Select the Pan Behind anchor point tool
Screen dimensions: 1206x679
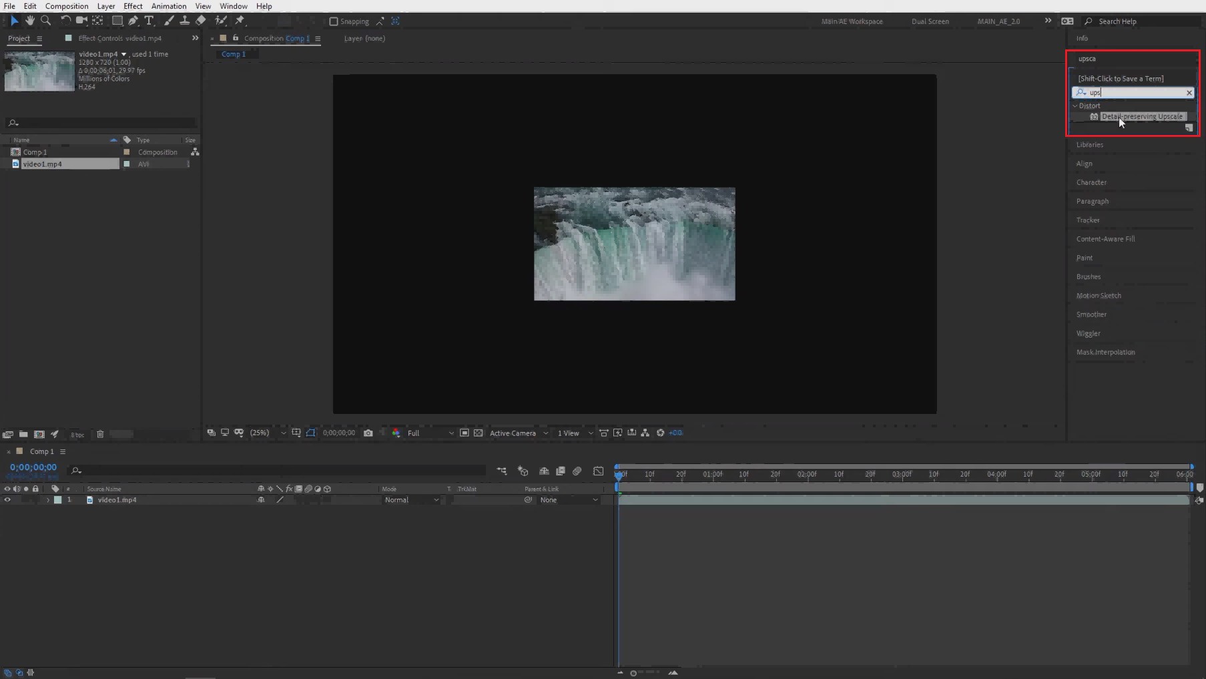click(x=97, y=21)
